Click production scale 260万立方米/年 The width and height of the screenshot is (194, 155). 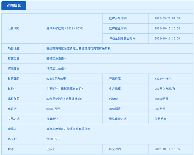165,89
